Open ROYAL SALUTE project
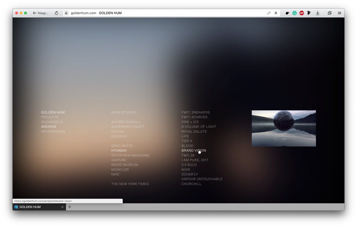The height and width of the screenshot is (227, 357). (194, 132)
